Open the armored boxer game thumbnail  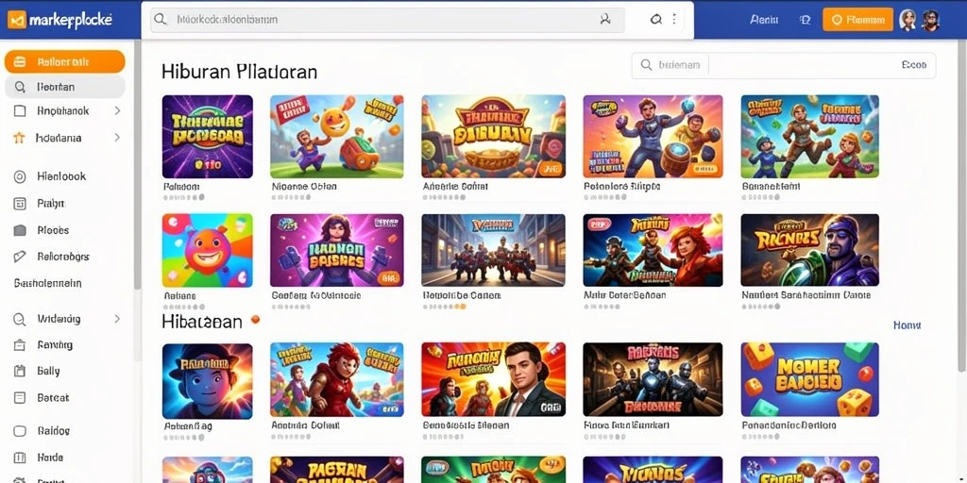(653, 137)
